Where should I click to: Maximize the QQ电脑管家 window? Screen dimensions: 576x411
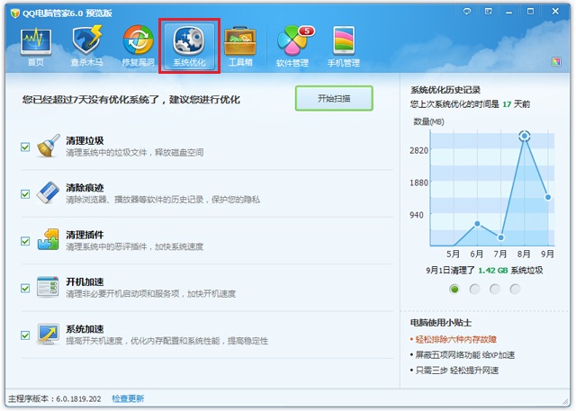(530, 12)
